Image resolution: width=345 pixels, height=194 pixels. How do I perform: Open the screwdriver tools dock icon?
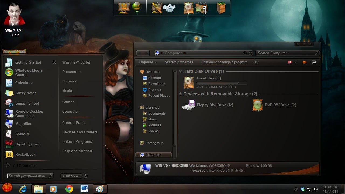pyautogui.click(x=156, y=8)
